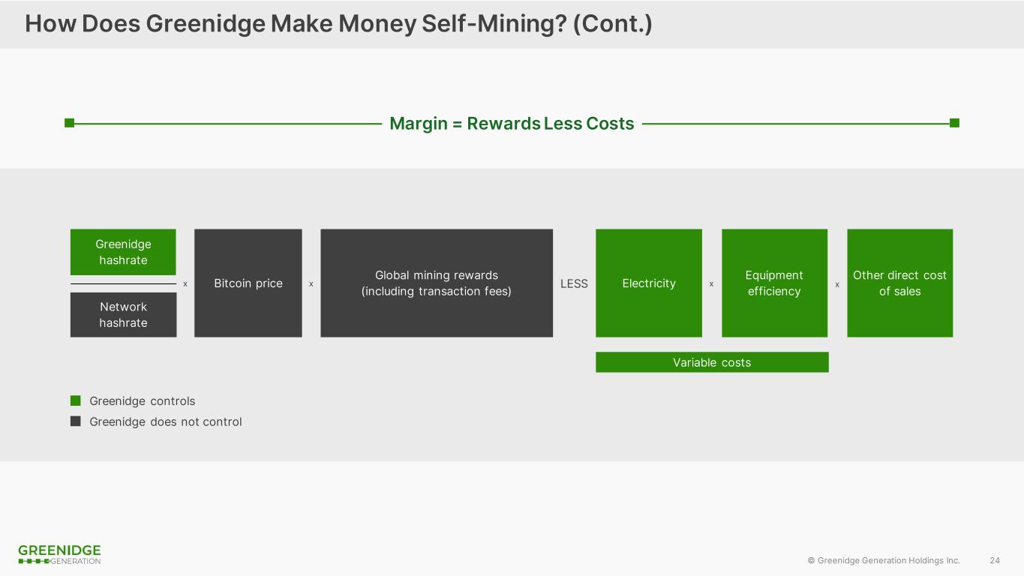This screenshot has width=1024, height=576.
Task: Click the dark 'Greenidge does not control' legend square
Action: pyautogui.click(x=76, y=421)
